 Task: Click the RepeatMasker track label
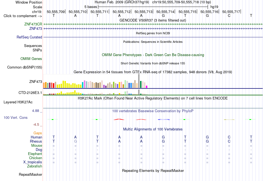[30, 174]
